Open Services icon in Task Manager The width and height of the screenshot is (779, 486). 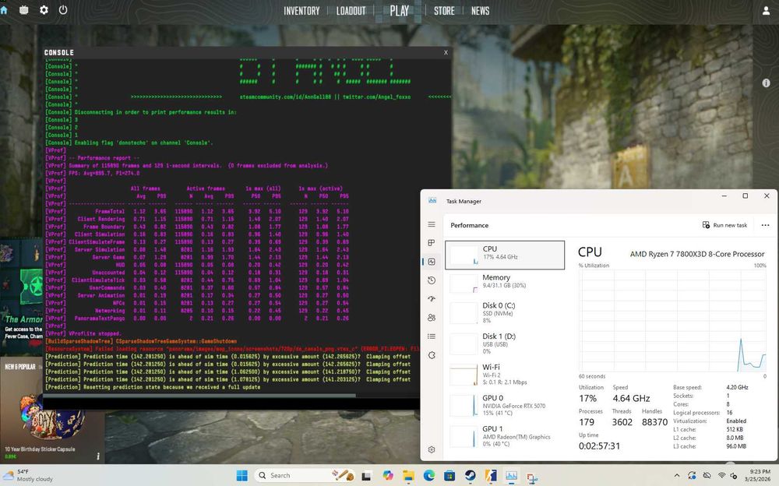[x=432, y=355]
